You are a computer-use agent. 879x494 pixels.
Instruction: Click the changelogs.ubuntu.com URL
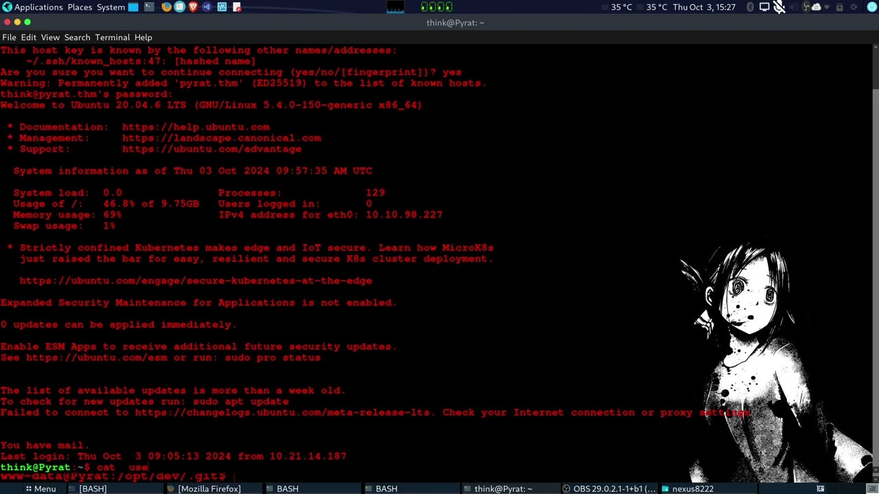tap(283, 412)
